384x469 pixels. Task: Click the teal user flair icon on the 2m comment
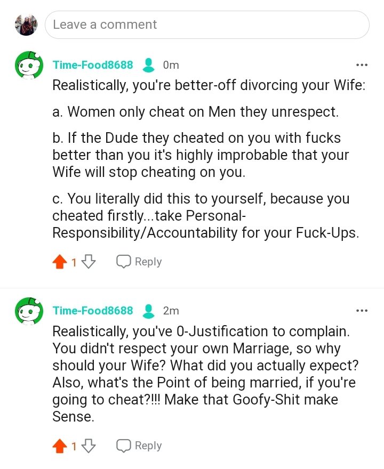[149, 311]
